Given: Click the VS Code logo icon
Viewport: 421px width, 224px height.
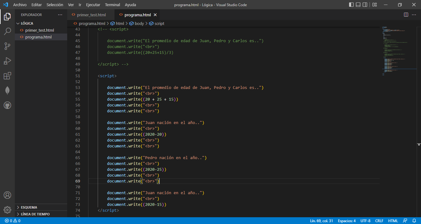Looking at the screenshot, I should coord(5,5).
